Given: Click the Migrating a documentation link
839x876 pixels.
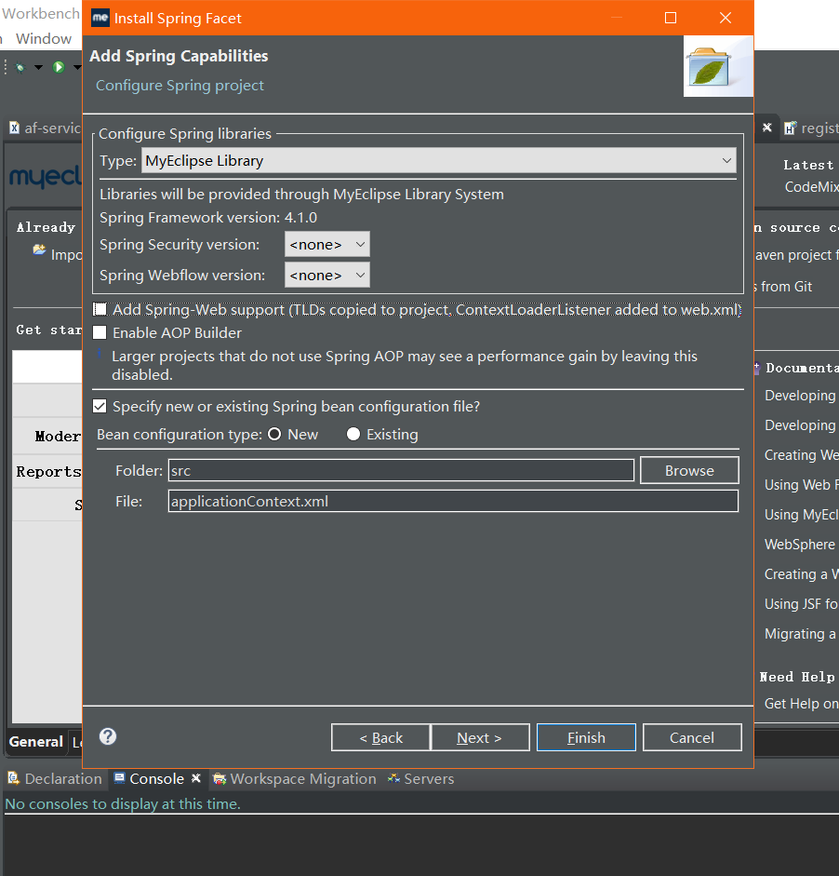Looking at the screenshot, I should tap(800, 634).
